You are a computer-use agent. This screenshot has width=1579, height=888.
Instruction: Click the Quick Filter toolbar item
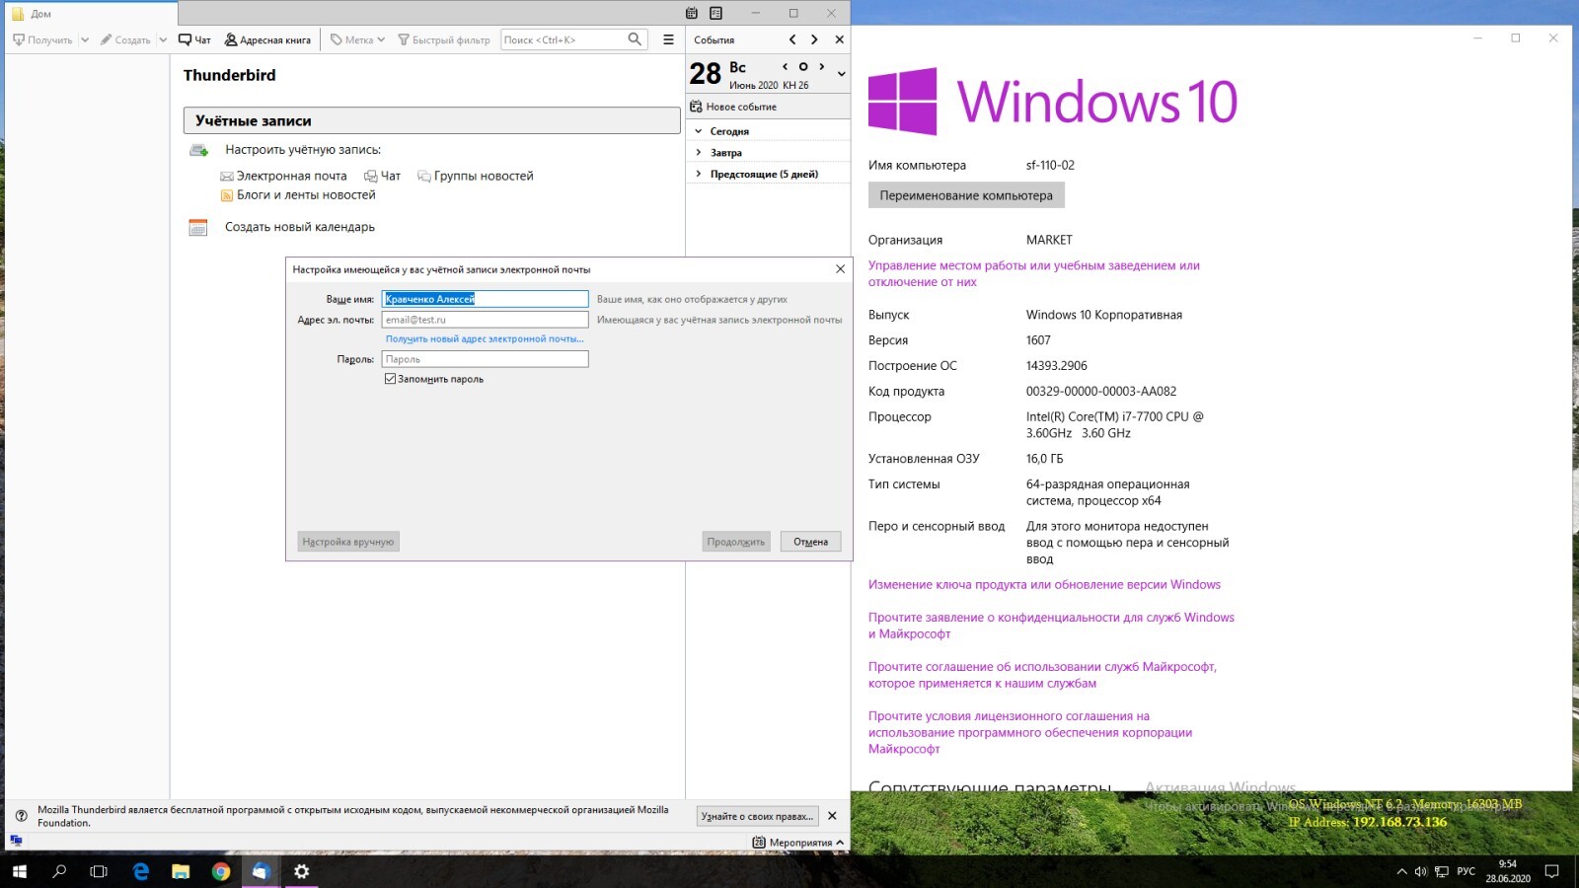[444, 40]
